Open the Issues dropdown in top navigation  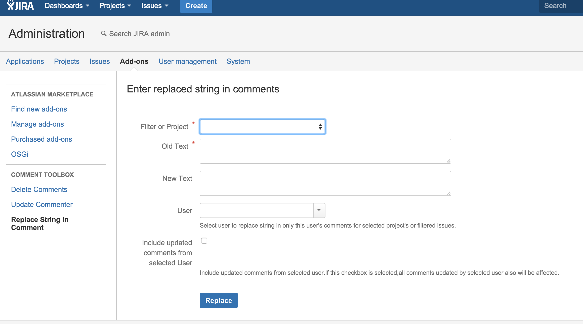coord(155,6)
